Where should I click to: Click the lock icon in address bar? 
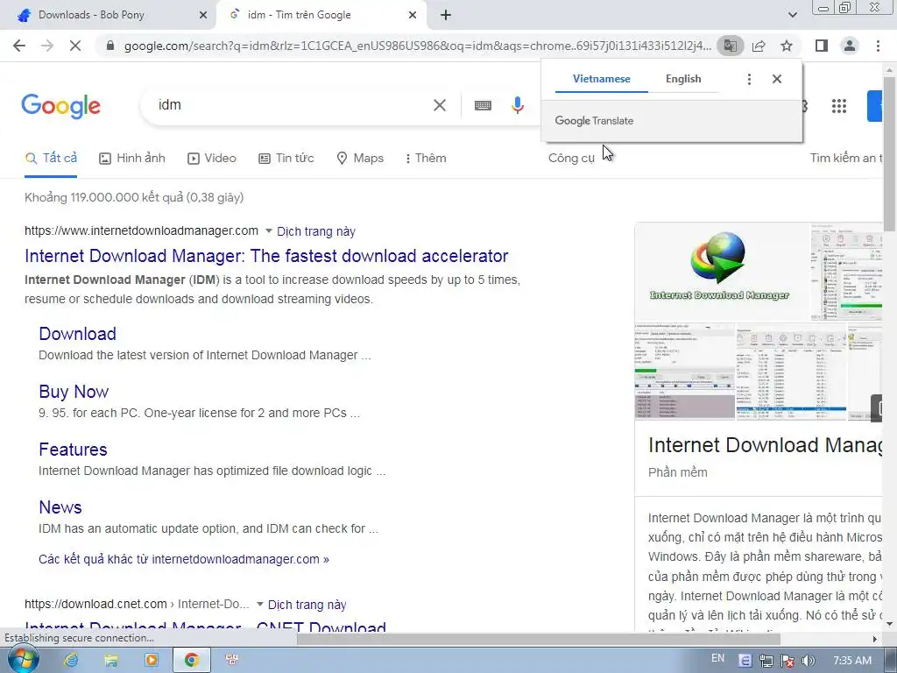click(110, 46)
